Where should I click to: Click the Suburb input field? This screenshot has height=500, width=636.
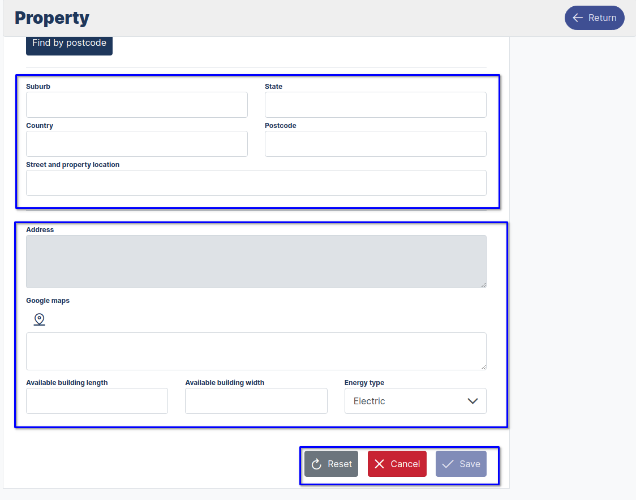pyautogui.click(x=136, y=105)
